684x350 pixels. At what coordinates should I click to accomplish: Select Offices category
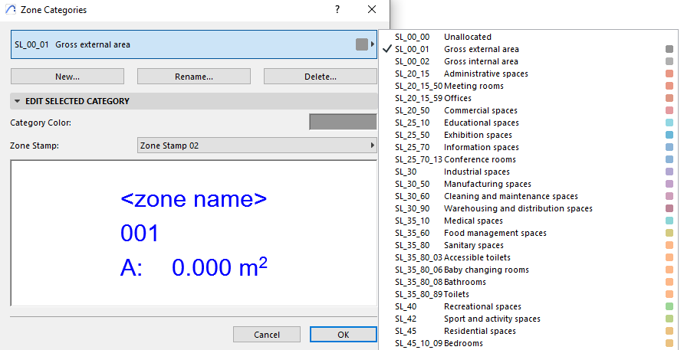point(528,98)
